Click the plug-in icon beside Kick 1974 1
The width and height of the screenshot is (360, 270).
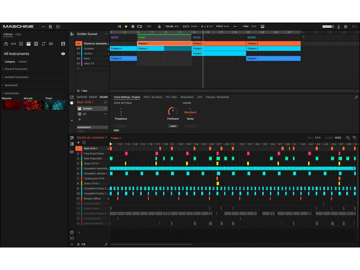72,103
